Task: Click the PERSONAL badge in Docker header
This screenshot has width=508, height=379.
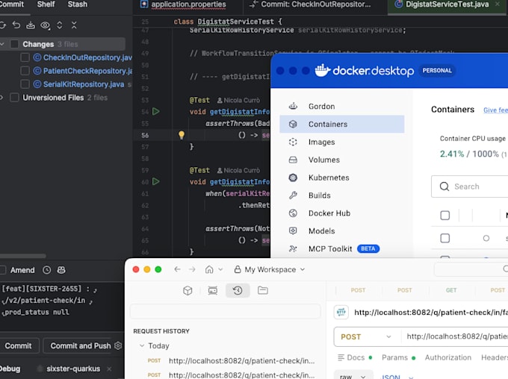Action: tap(437, 71)
